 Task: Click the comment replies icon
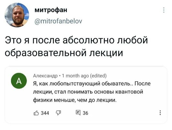coord(77,113)
